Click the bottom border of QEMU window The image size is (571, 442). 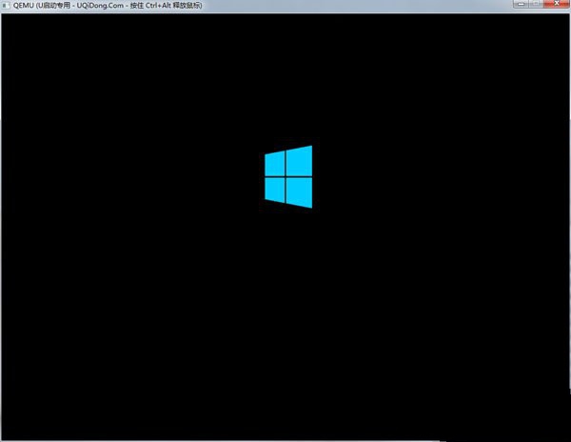coord(285,439)
